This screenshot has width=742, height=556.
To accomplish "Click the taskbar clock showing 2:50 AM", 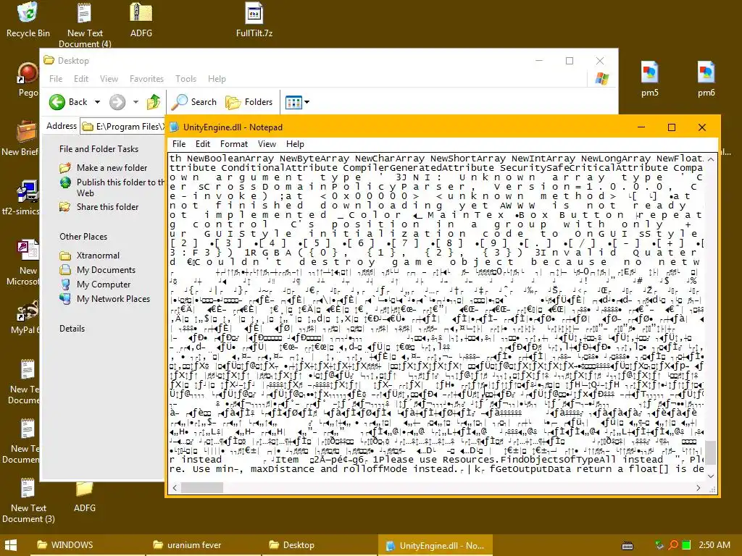I will pos(714,545).
